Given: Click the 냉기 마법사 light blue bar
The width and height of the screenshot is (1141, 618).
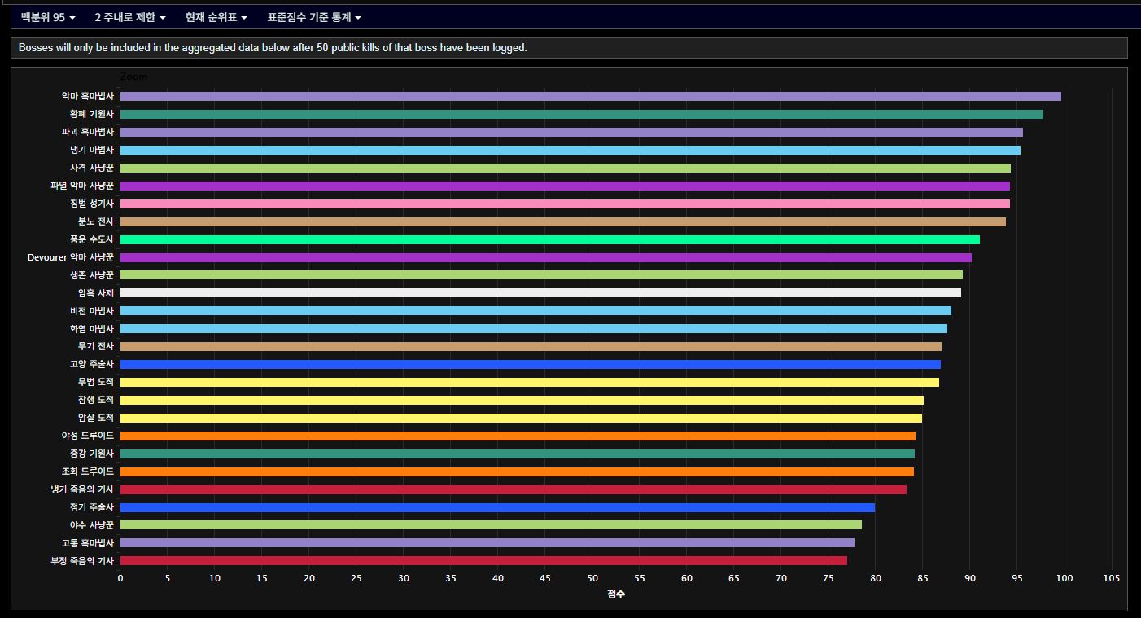Looking at the screenshot, I should pos(570,150).
